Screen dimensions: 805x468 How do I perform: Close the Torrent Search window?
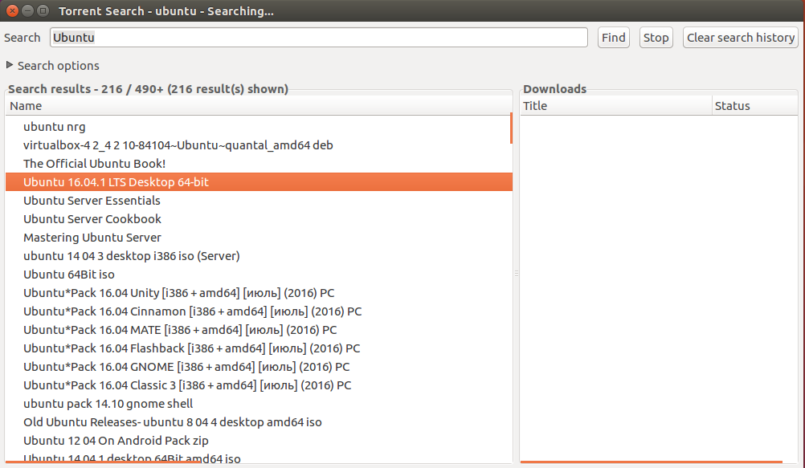(x=11, y=12)
